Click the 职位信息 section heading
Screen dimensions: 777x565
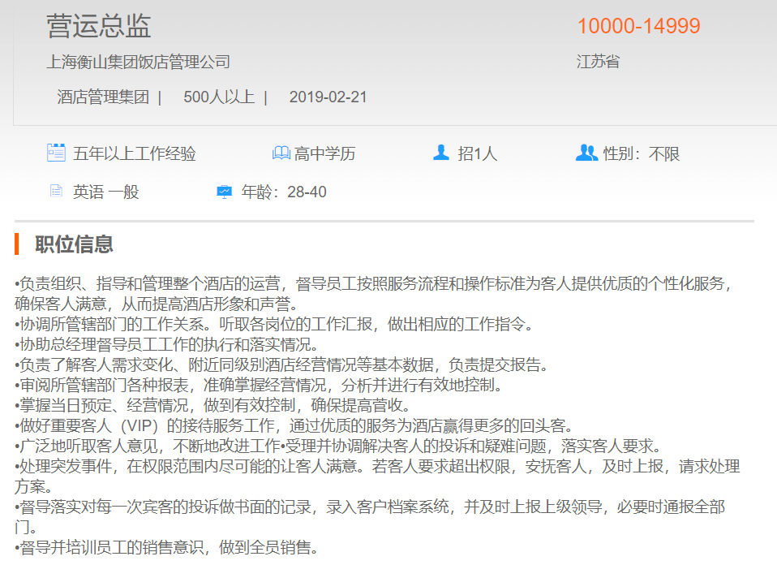[x=74, y=244]
